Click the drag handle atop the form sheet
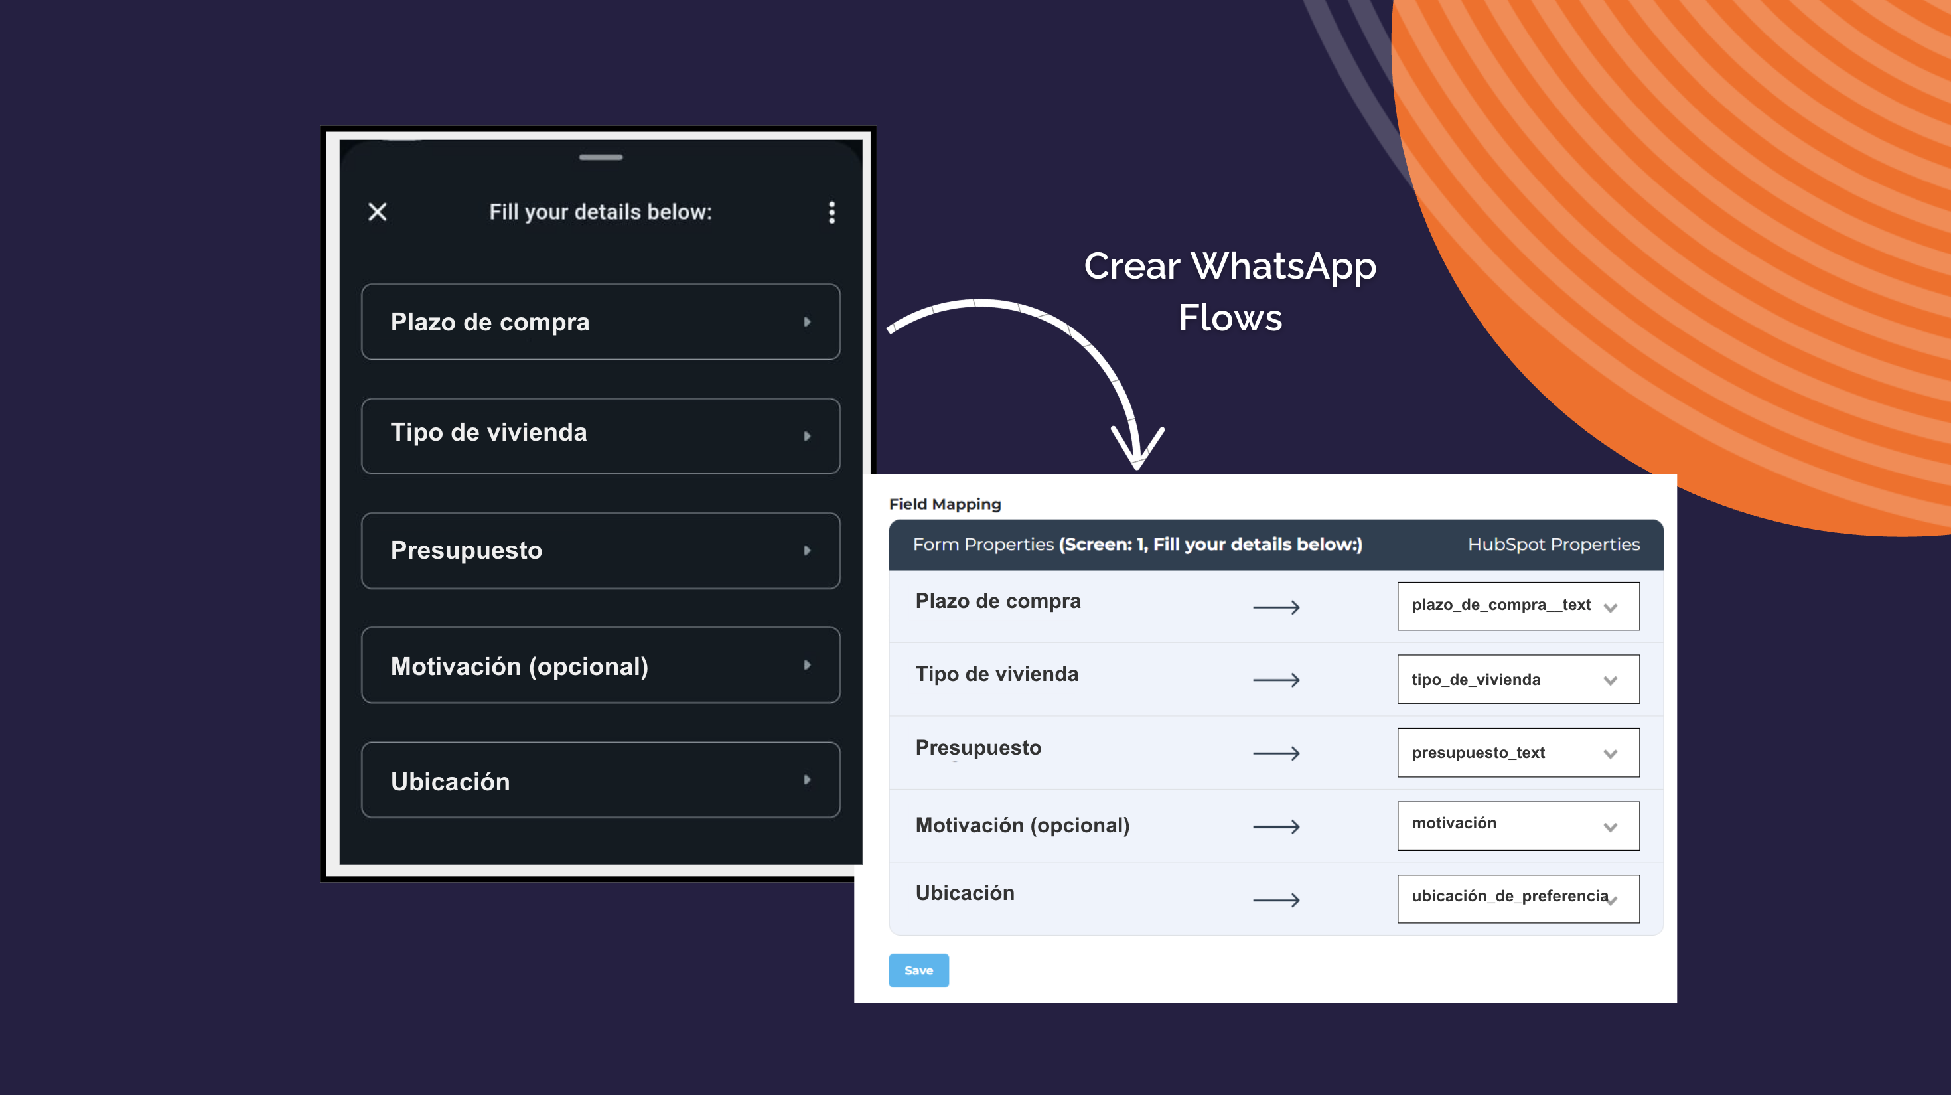The height and width of the screenshot is (1095, 1951). [x=601, y=157]
